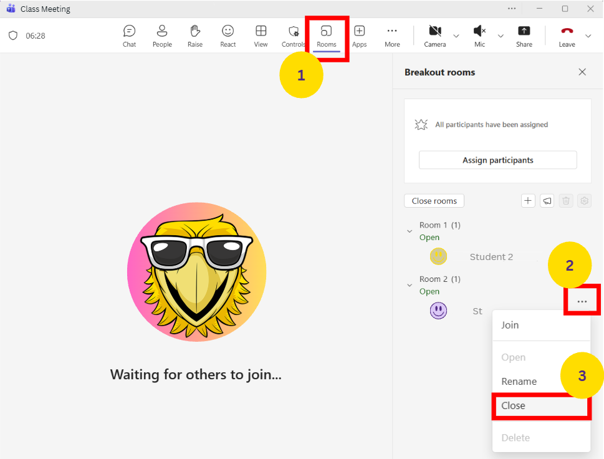
Task: Make an announcement to breakout rooms
Action: coord(547,201)
